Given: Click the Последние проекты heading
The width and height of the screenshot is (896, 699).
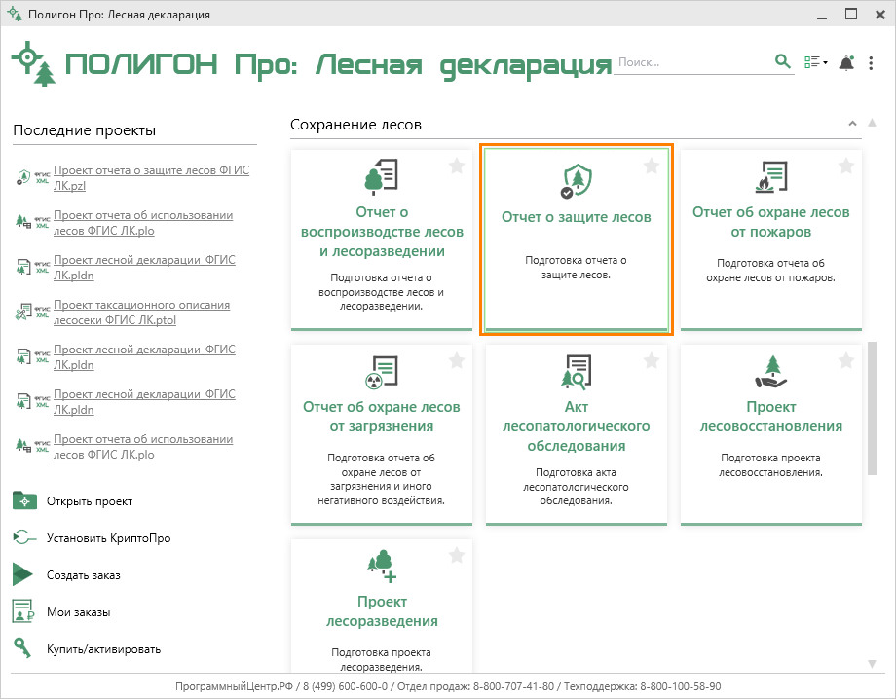Looking at the screenshot, I should [84, 130].
